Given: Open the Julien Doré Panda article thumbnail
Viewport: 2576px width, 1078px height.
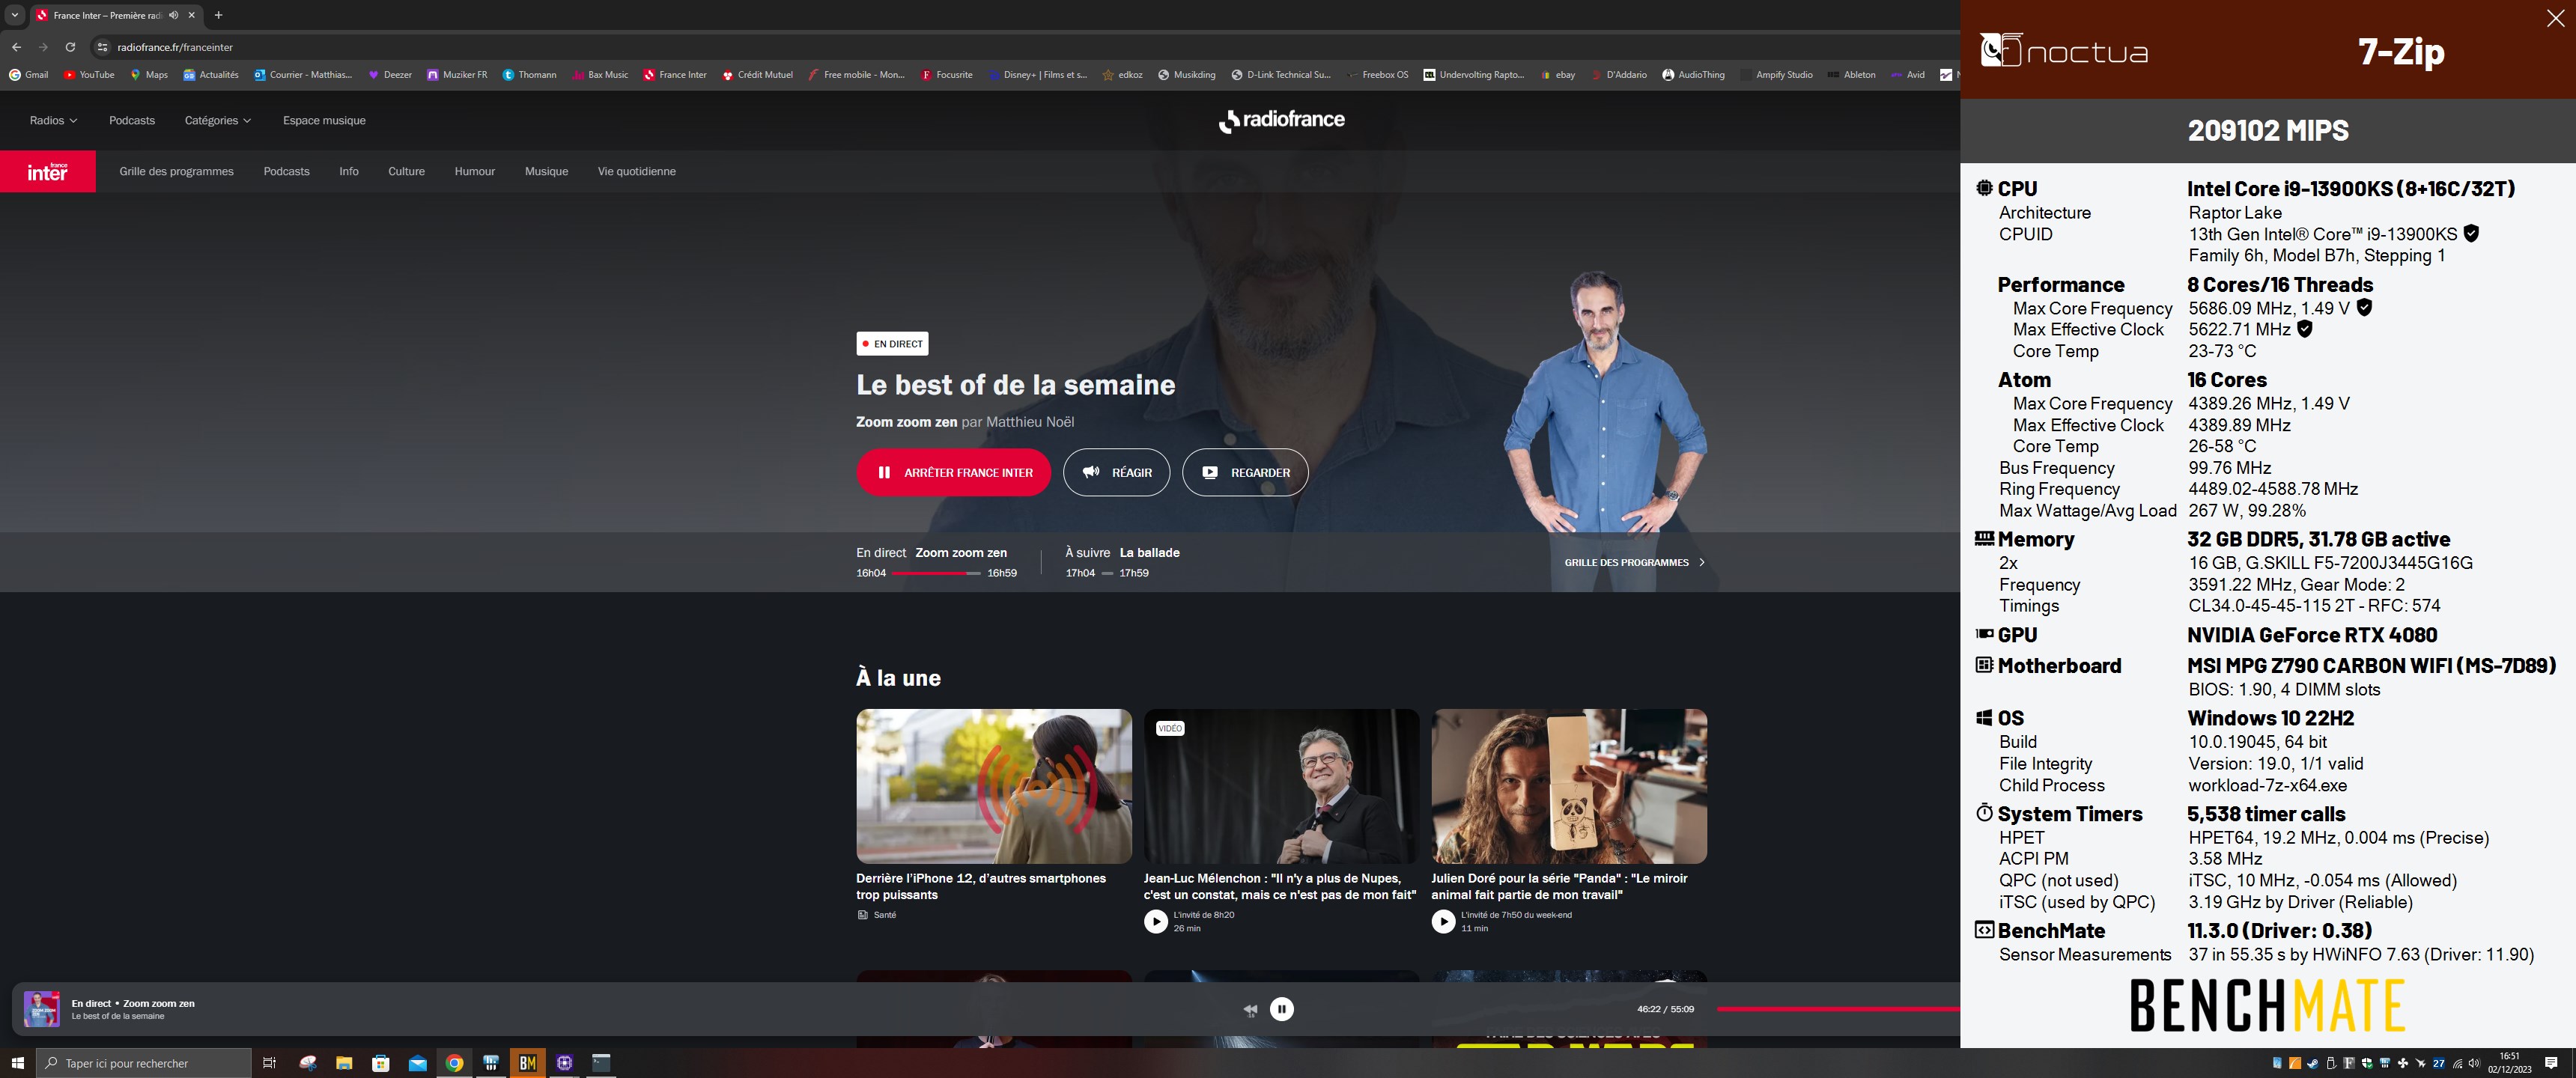Looking at the screenshot, I should pyautogui.click(x=1569, y=786).
